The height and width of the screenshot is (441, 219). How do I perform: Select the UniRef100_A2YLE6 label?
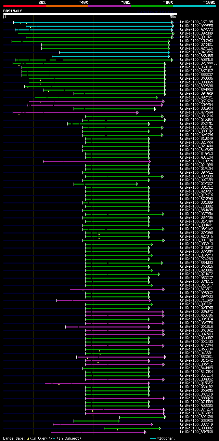click(196, 48)
